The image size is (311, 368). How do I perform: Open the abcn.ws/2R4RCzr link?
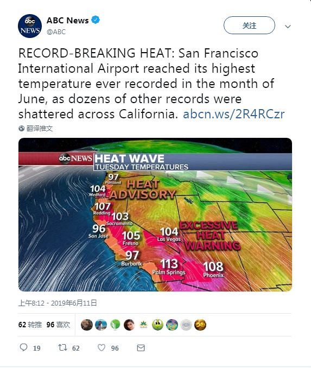(x=233, y=114)
